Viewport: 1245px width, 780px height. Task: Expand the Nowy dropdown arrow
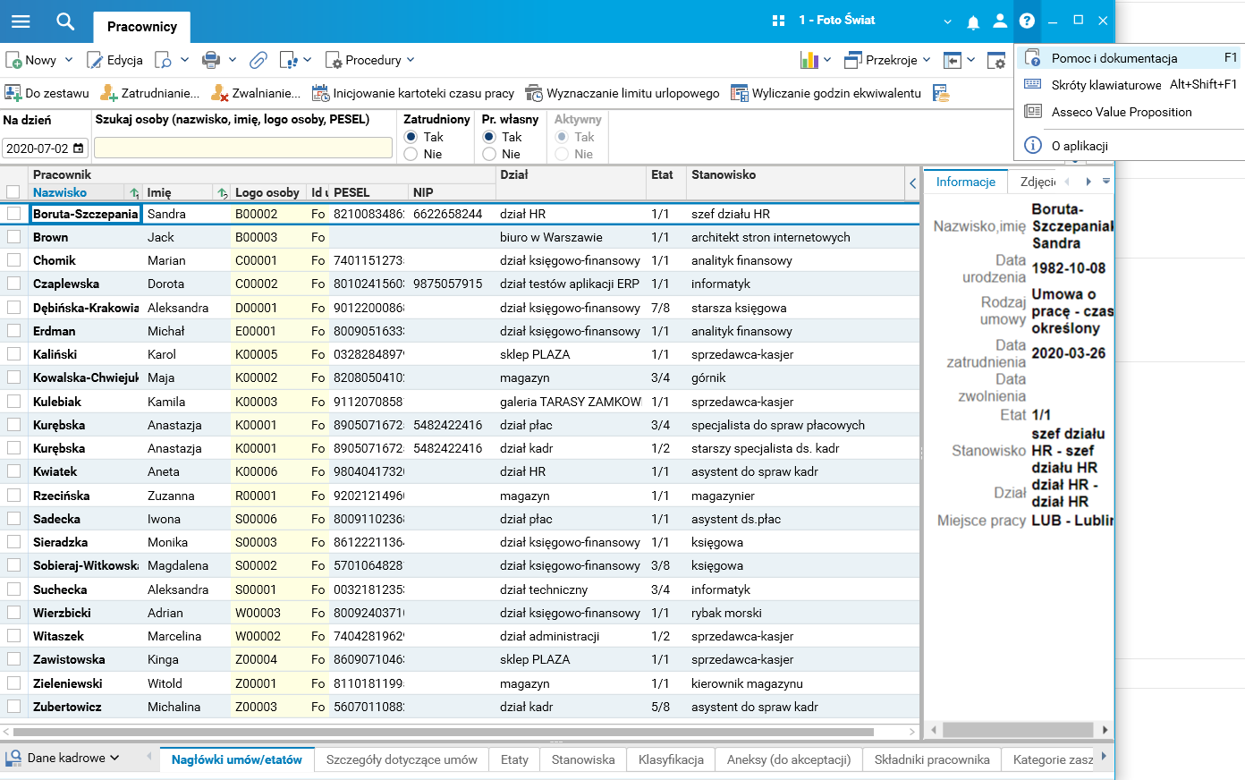69,60
